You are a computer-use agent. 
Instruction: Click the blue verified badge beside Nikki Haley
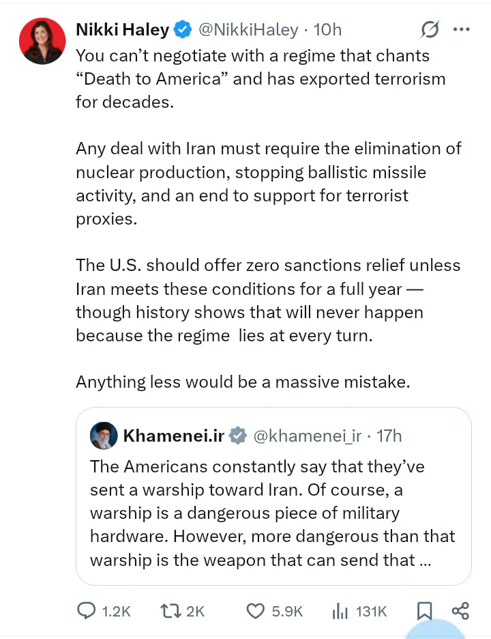coord(182,30)
